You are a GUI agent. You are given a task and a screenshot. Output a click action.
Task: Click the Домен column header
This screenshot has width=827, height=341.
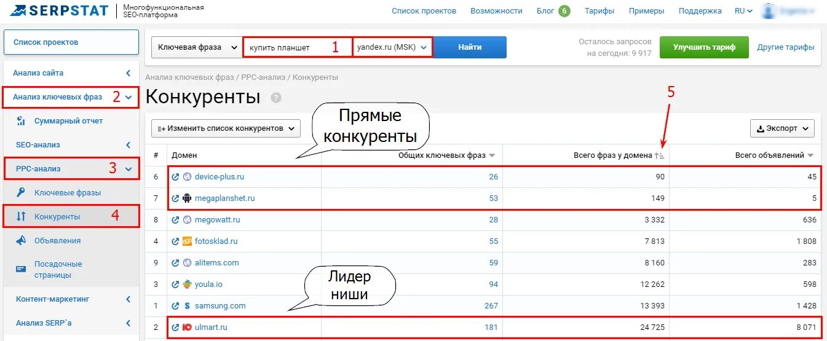pyautogui.click(x=184, y=155)
